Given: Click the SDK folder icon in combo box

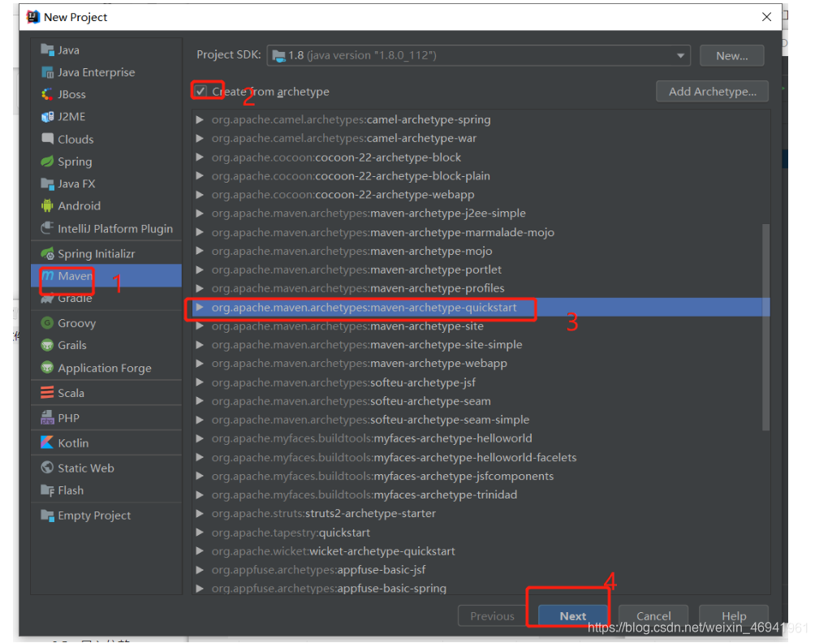Looking at the screenshot, I should pos(278,56).
